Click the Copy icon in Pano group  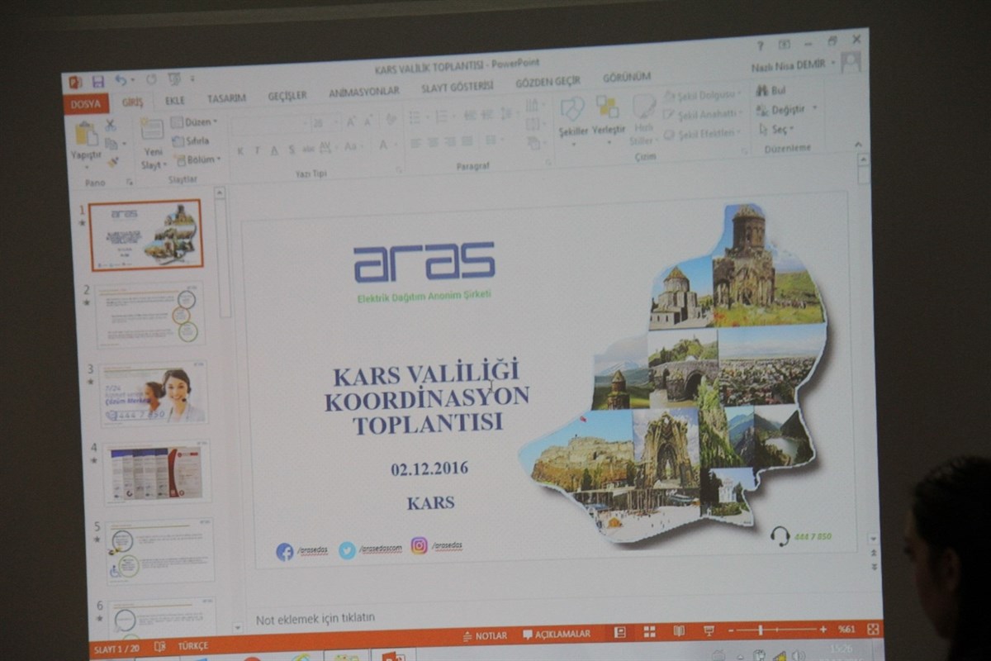click(111, 144)
